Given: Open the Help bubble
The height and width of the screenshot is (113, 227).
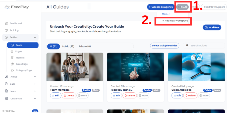Looking at the screenshot, I should tap(35, 111).
